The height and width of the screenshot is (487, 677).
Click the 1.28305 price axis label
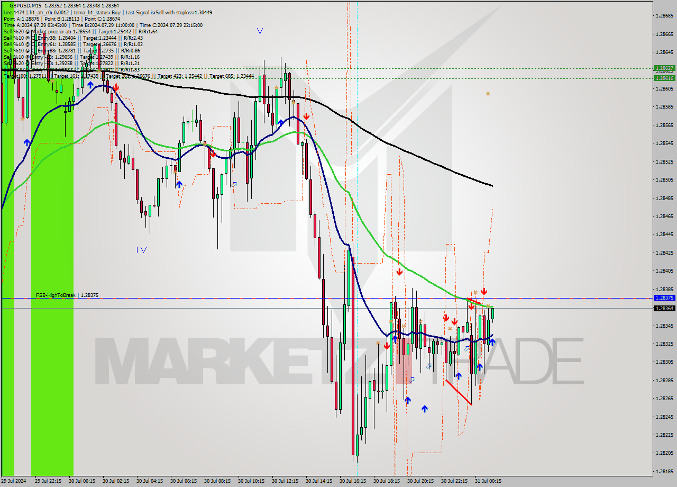(664, 362)
